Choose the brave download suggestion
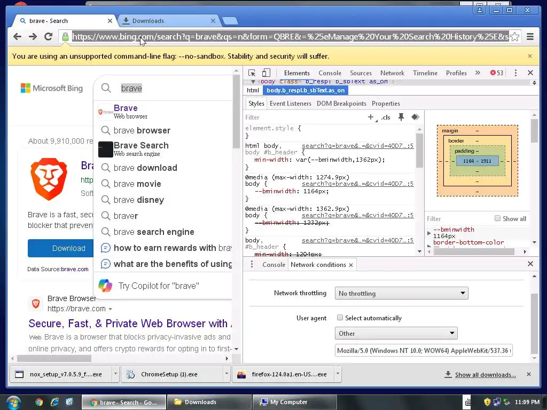547x410 pixels. click(164, 168)
